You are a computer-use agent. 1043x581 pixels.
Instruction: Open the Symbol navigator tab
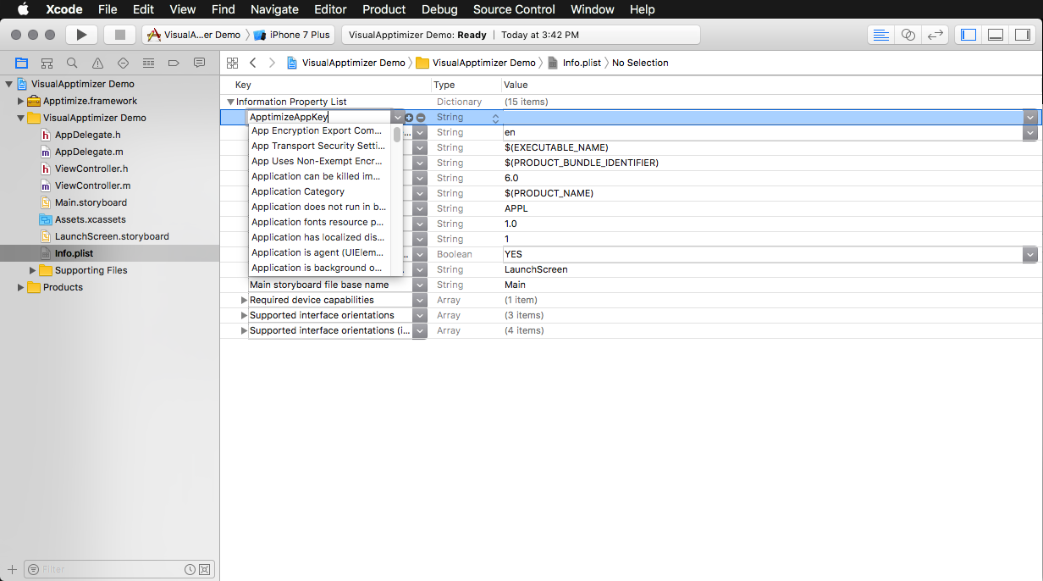[47, 63]
